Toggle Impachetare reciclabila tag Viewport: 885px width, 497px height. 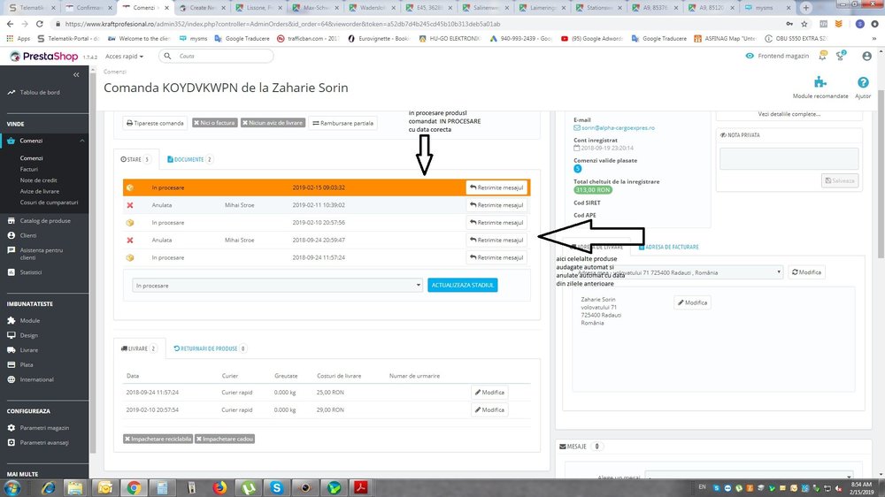[158, 439]
